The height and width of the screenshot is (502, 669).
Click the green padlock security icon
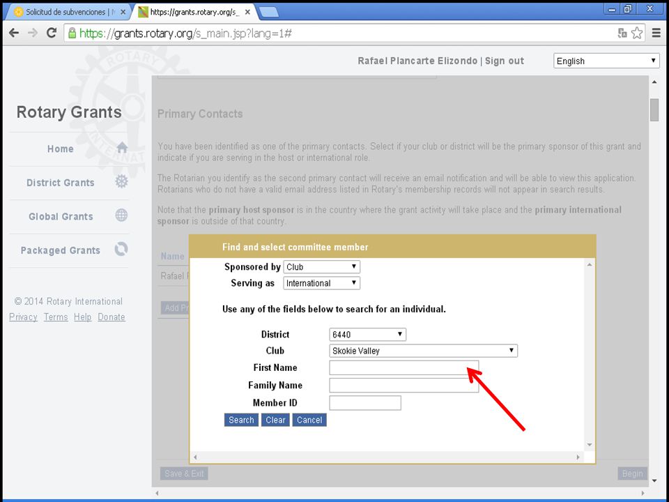72,33
